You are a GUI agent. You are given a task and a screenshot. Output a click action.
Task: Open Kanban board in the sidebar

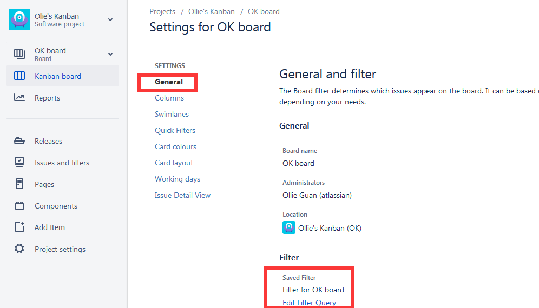pos(63,76)
